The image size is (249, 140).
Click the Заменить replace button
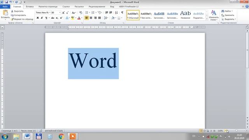[x=228, y=15]
